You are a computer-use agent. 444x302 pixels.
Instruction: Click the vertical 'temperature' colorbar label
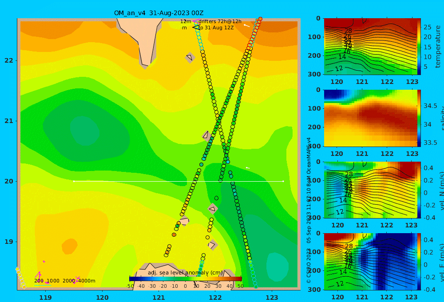pyautogui.click(x=438, y=47)
